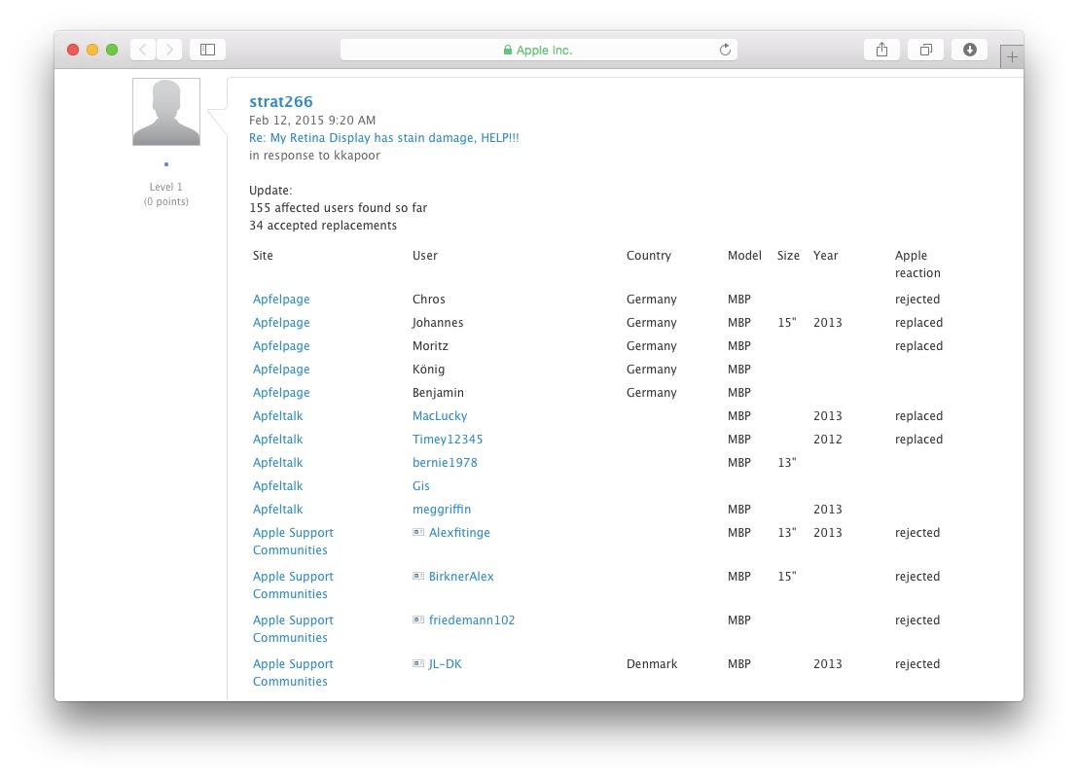Open the MacLucky user link
The image size is (1078, 779).
click(x=440, y=416)
